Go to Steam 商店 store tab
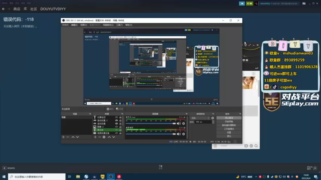Viewport: 321px width, 180px height. [17, 9]
